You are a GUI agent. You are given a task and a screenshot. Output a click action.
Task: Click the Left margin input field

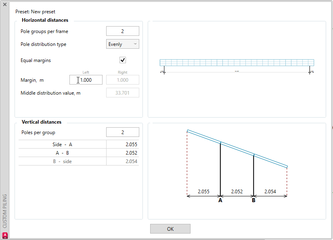click(86, 80)
